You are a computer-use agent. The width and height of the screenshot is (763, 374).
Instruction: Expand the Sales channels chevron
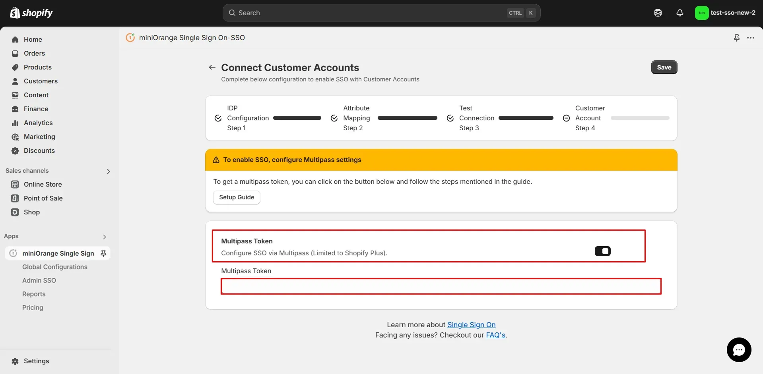[x=109, y=171]
